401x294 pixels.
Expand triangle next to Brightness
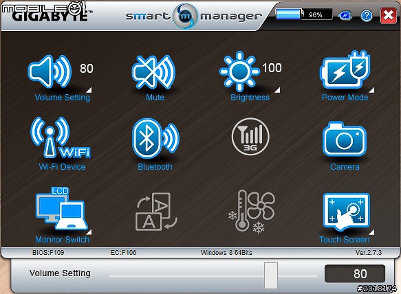point(277,90)
